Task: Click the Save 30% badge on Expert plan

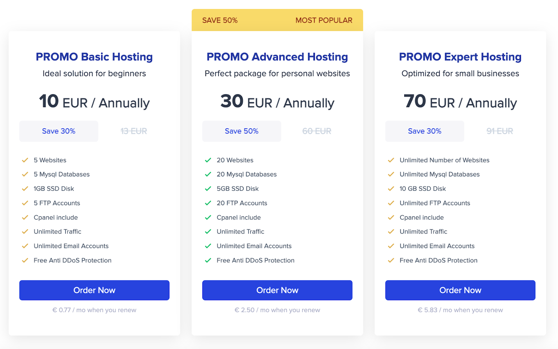Action: click(x=424, y=131)
